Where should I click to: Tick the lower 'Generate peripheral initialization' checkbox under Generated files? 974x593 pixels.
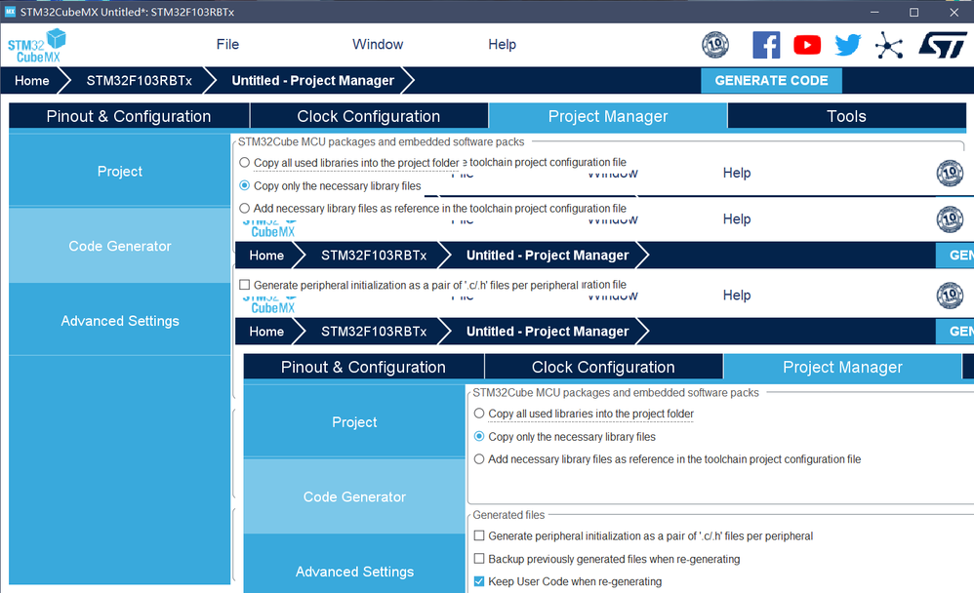pos(479,535)
